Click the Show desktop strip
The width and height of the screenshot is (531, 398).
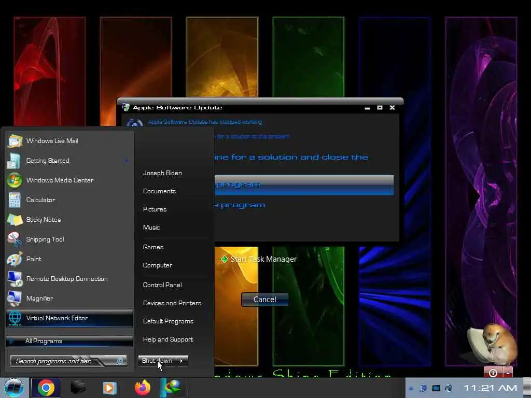[527, 388]
